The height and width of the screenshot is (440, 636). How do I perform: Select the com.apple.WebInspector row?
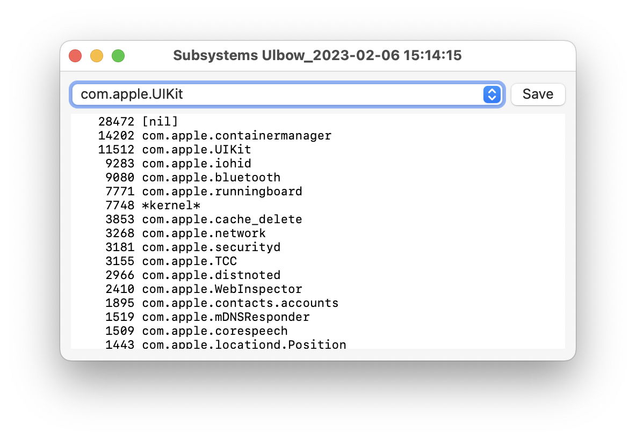[x=222, y=289]
